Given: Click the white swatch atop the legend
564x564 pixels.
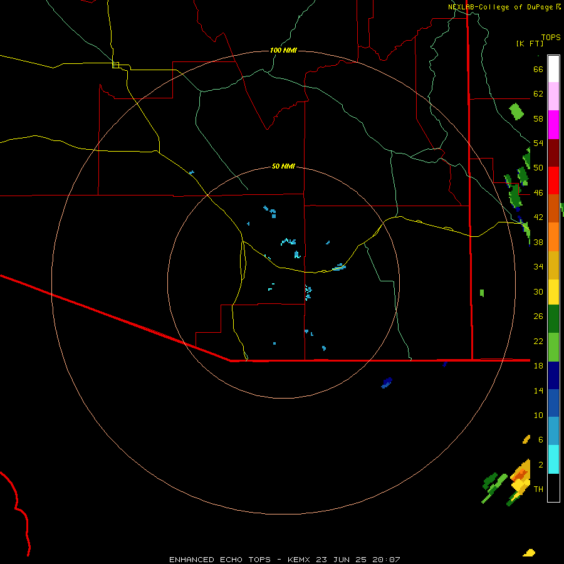Looking at the screenshot, I should tap(553, 69).
